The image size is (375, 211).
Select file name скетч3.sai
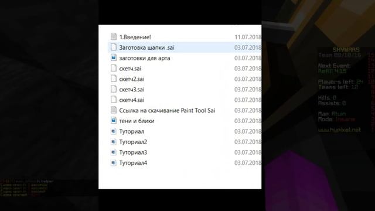[x=132, y=90]
